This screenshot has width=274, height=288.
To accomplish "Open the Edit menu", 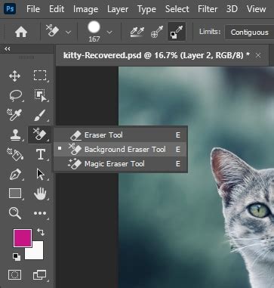I will (x=57, y=9).
